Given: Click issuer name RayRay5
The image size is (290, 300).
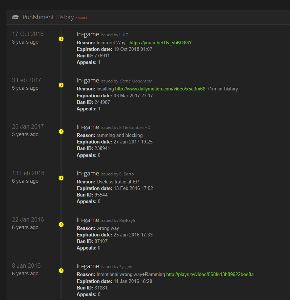Looking at the screenshot, I should (x=127, y=221).
